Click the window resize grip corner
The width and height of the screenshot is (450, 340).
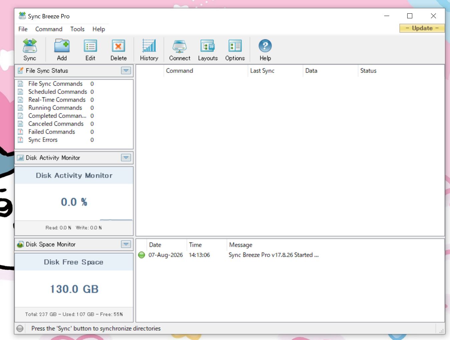441,331
